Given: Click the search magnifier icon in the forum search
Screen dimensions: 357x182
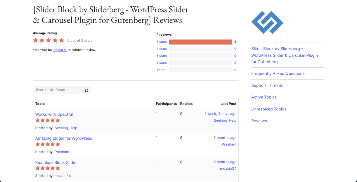Looking at the screenshot, I should coord(86,90).
